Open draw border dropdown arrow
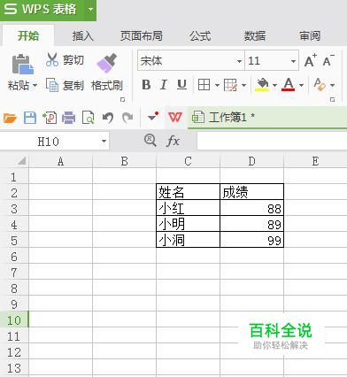 point(244,85)
